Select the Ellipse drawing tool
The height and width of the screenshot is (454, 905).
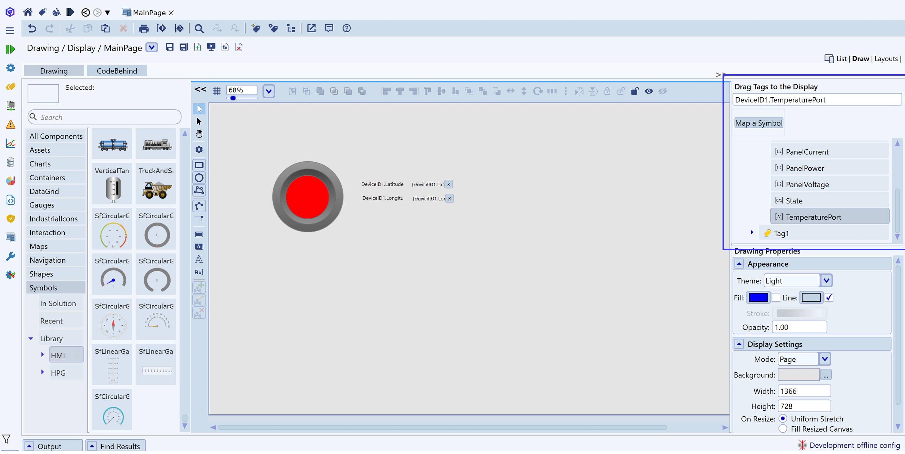pos(199,178)
